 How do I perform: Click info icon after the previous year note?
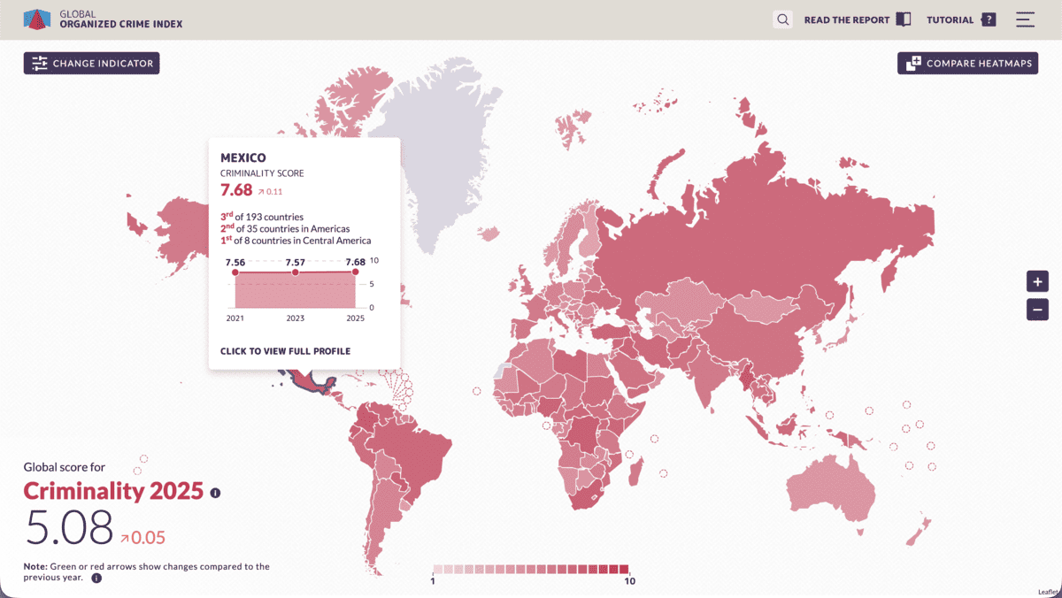pyautogui.click(x=96, y=578)
